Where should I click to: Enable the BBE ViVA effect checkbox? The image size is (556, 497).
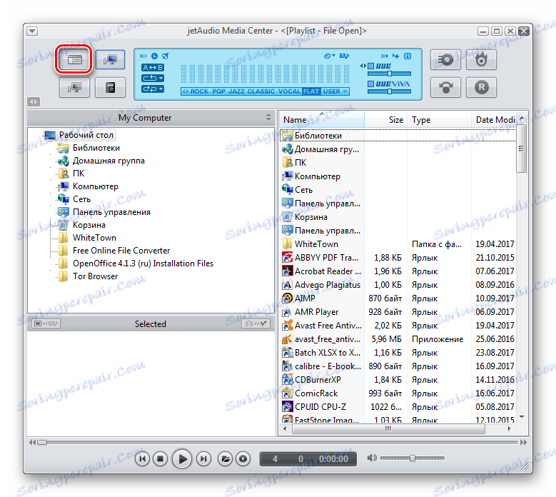tap(371, 84)
